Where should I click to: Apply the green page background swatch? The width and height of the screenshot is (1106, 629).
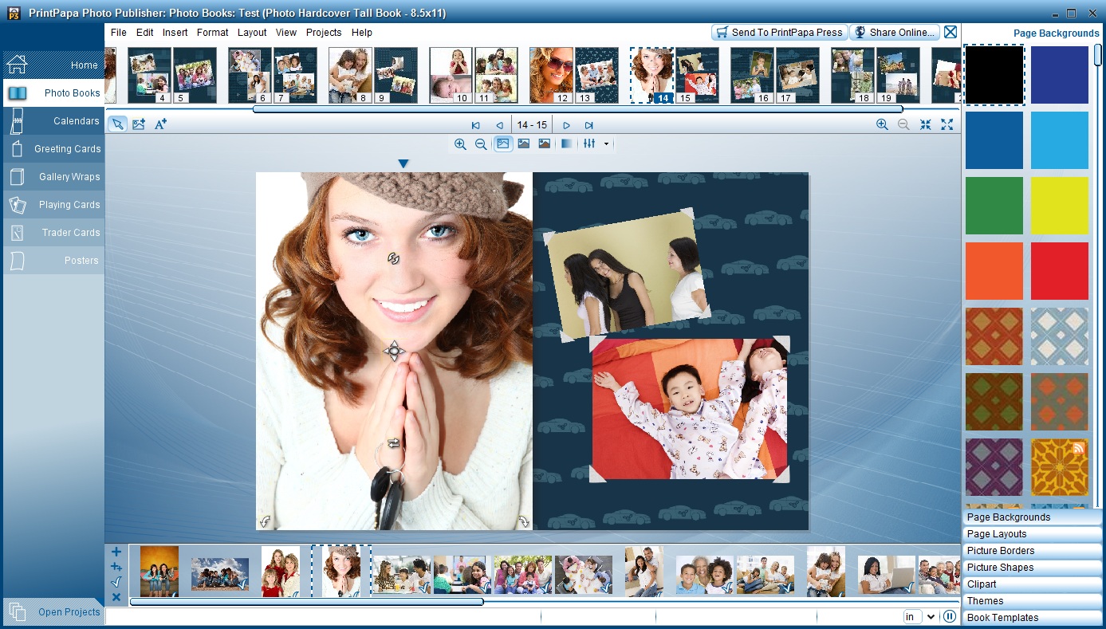tap(994, 206)
